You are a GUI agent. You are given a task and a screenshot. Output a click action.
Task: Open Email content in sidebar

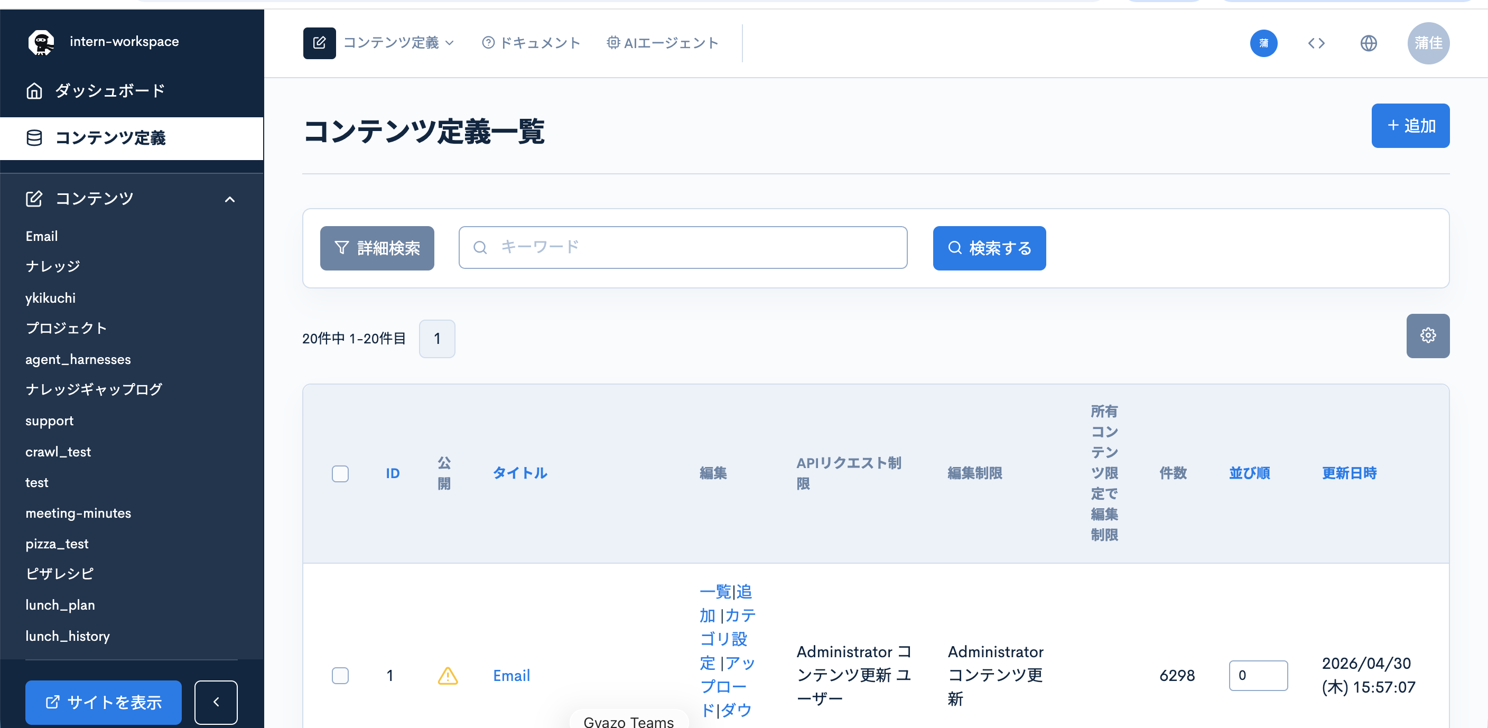(42, 236)
